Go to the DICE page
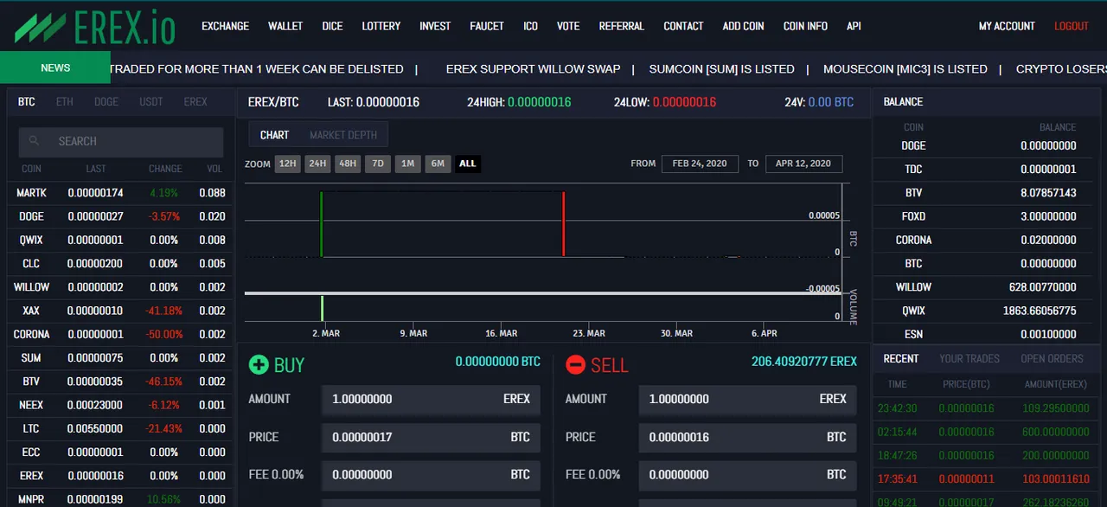This screenshot has width=1107, height=507. [x=332, y=26]
